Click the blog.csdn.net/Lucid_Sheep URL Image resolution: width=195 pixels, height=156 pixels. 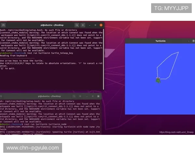coord(176,132)
